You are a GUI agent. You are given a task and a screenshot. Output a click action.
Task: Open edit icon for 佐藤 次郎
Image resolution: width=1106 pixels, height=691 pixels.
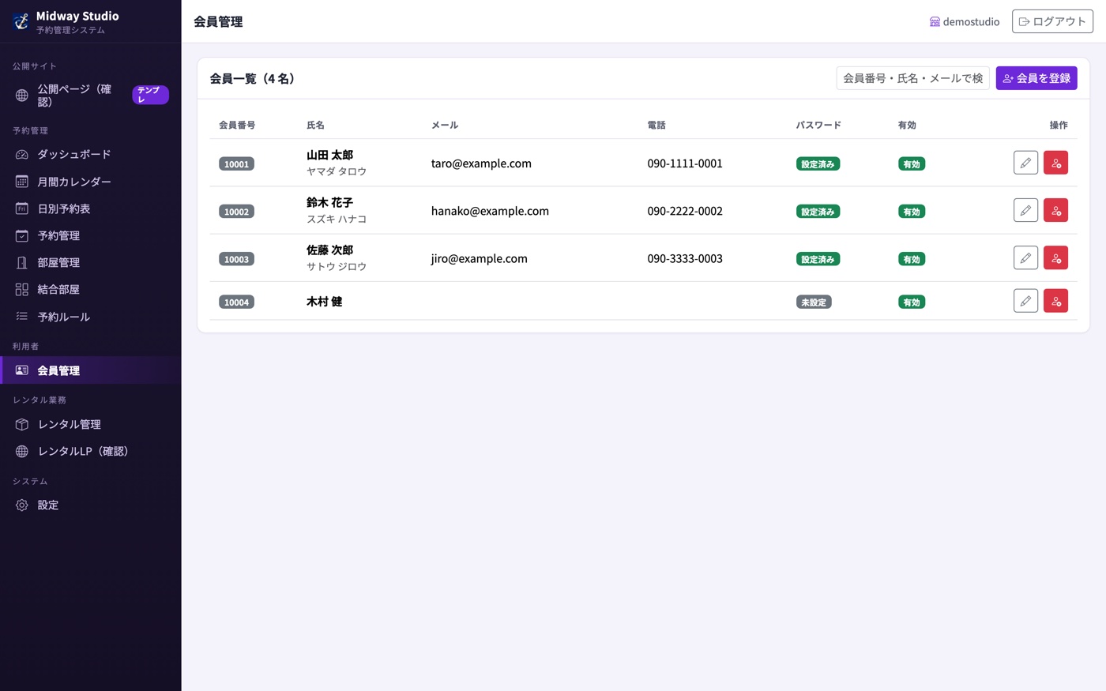(1025, 257)
